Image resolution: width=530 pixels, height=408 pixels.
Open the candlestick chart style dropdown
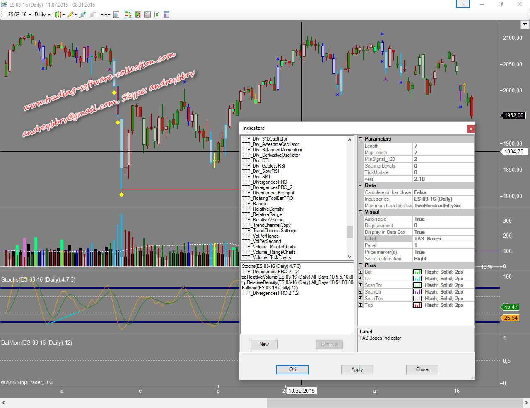(x=60, y=15)
